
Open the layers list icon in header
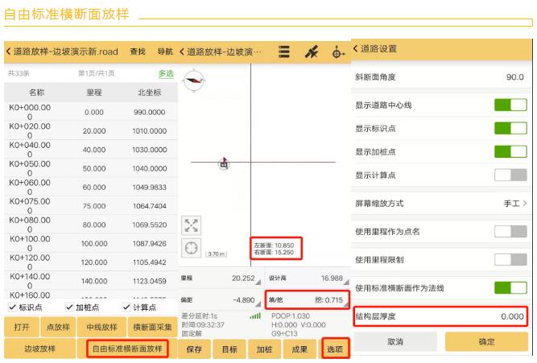(283, 52)
